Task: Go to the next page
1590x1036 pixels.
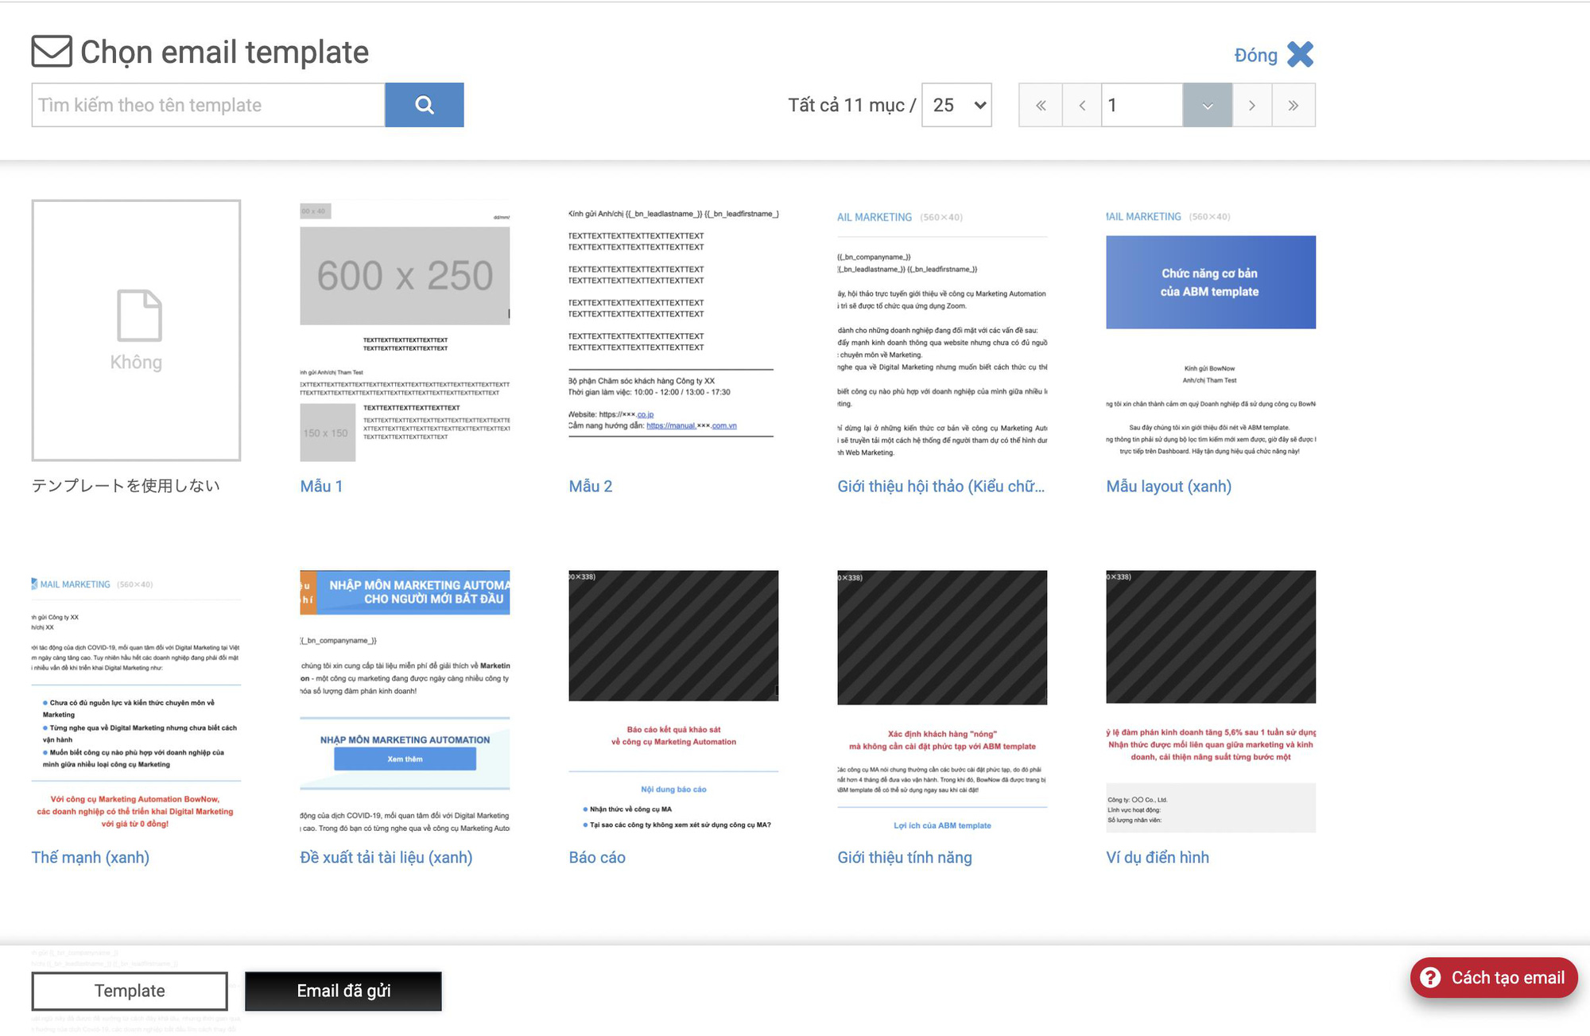Action: click(x=1252, y=105)
